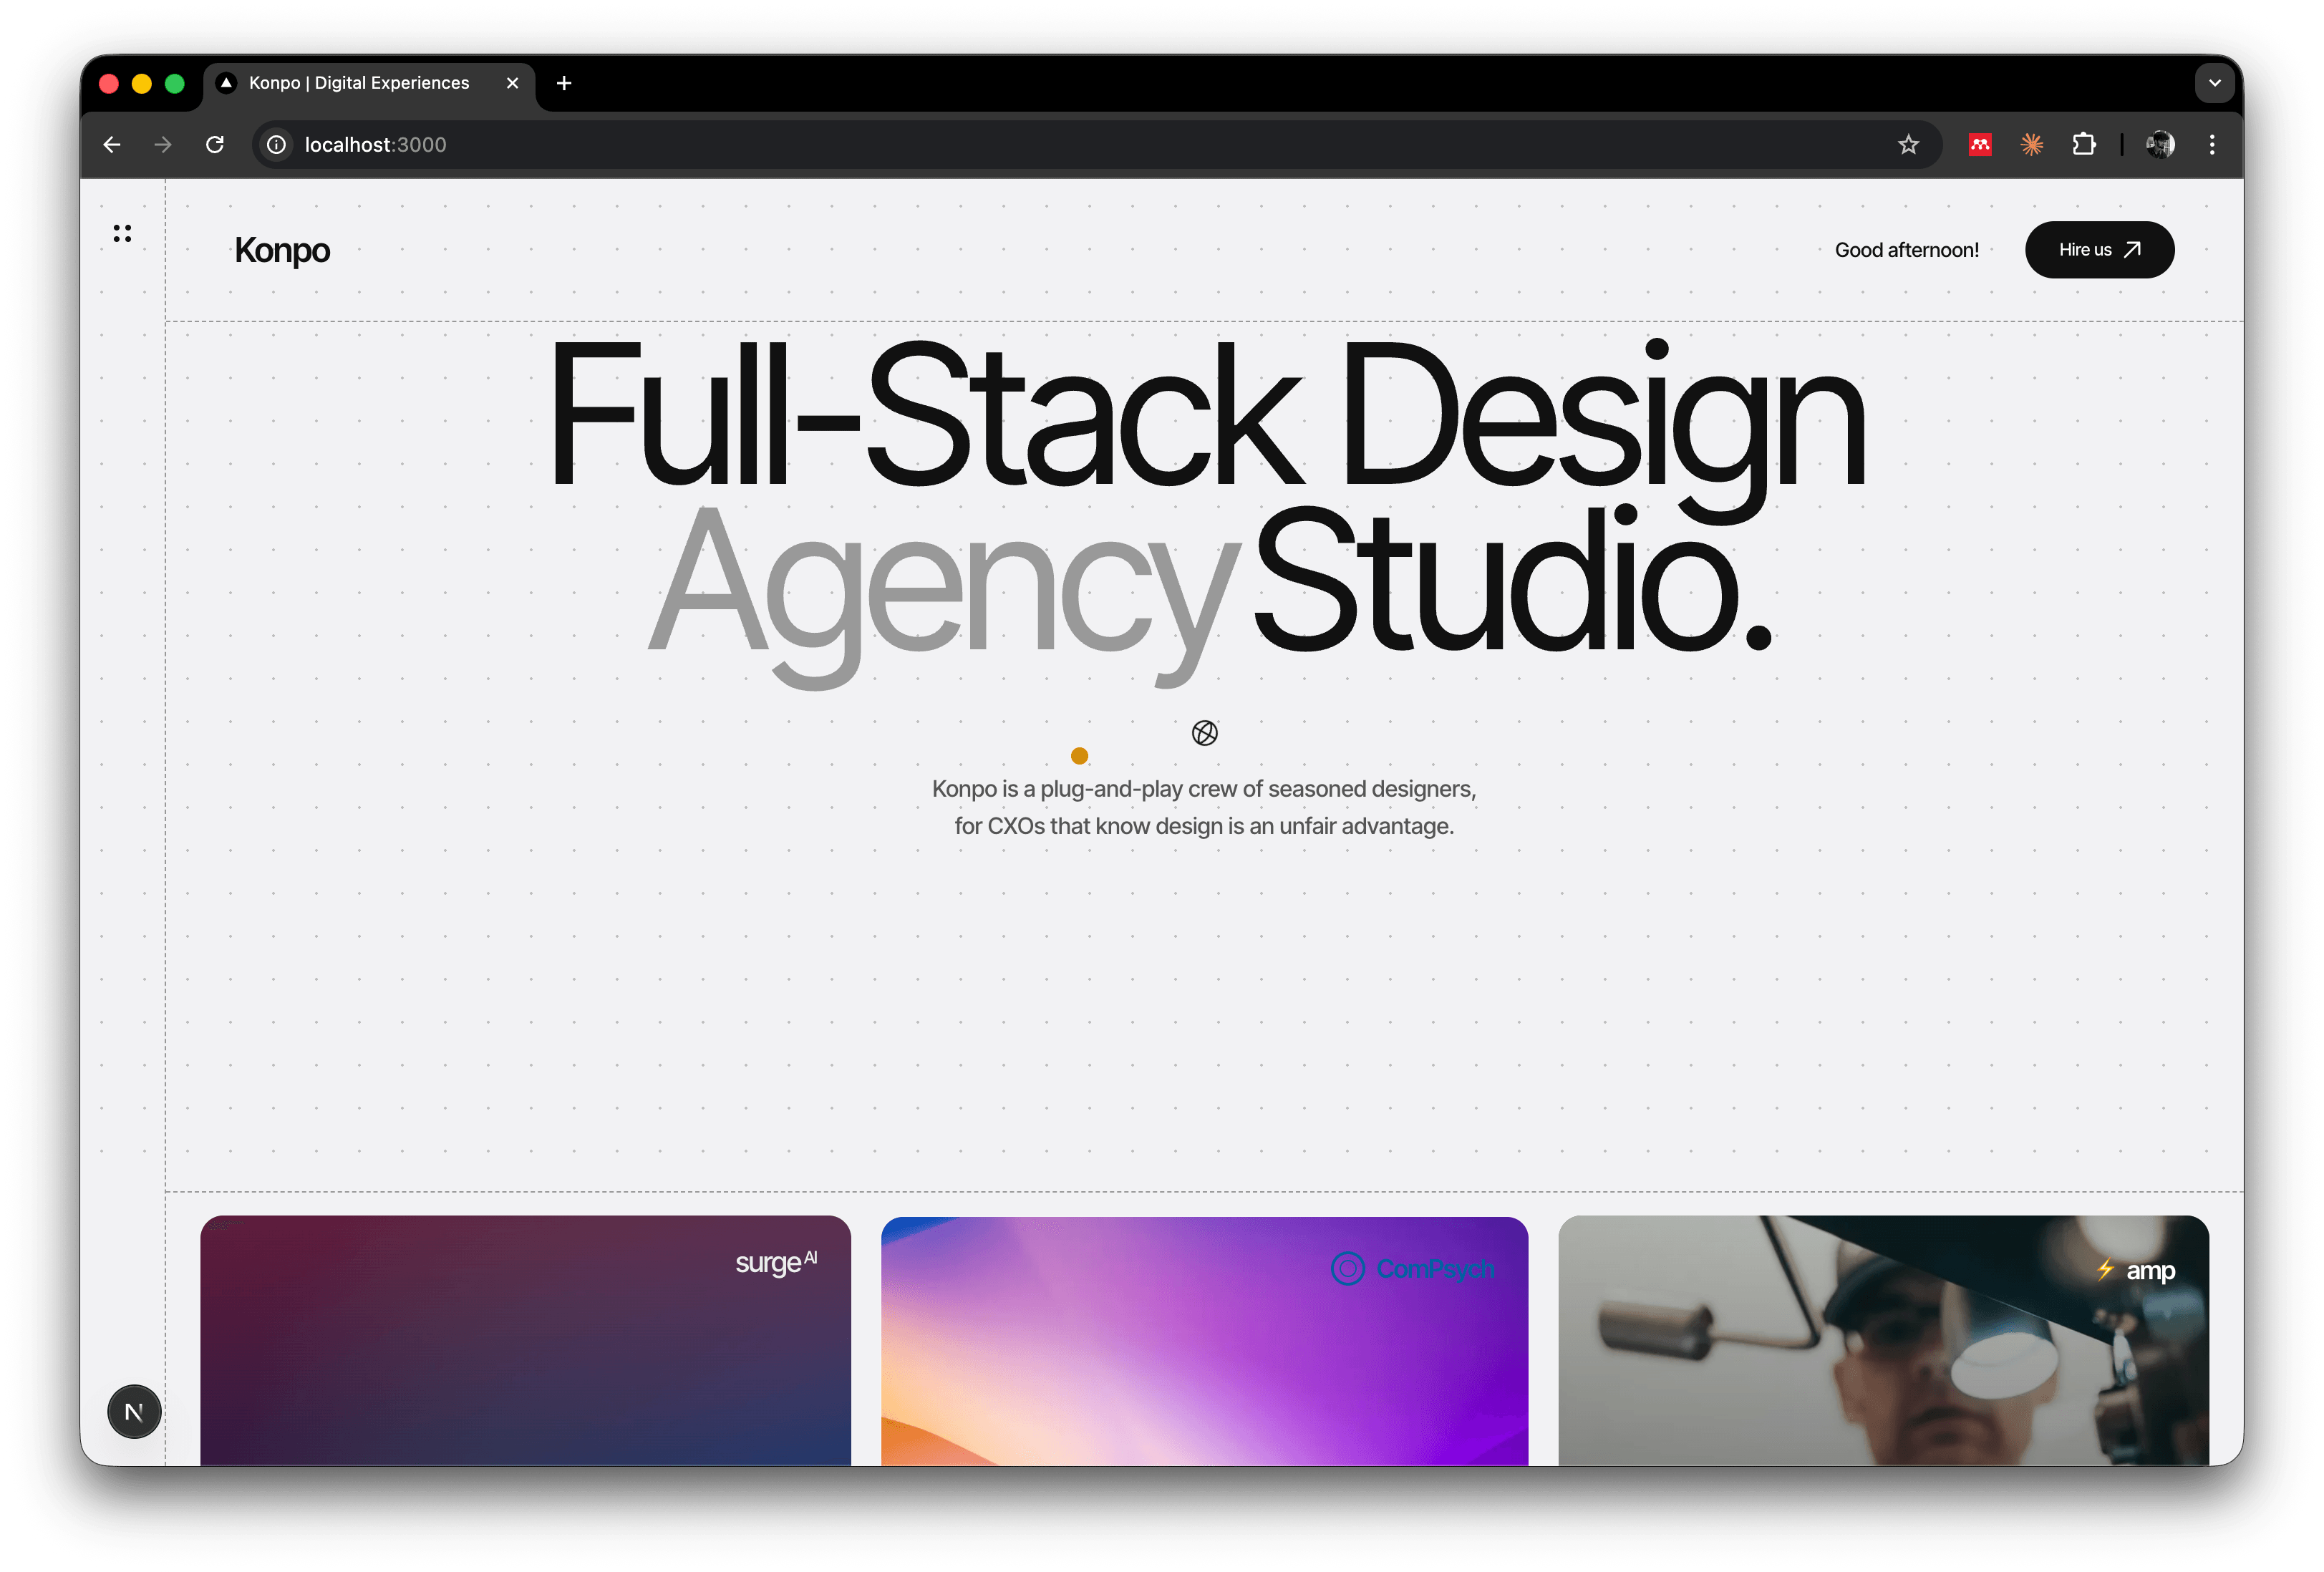Click the Next.js dev tools badge
The image size is (2324, 1572).
134,1411
